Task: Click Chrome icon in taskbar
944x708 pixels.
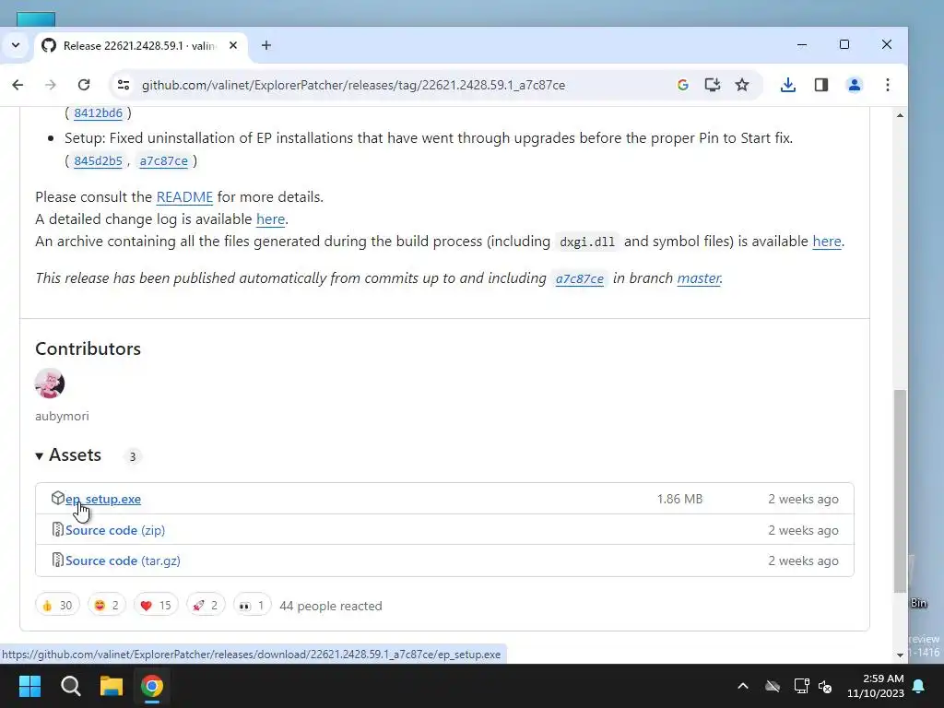Action: click(x=152, y=686)
